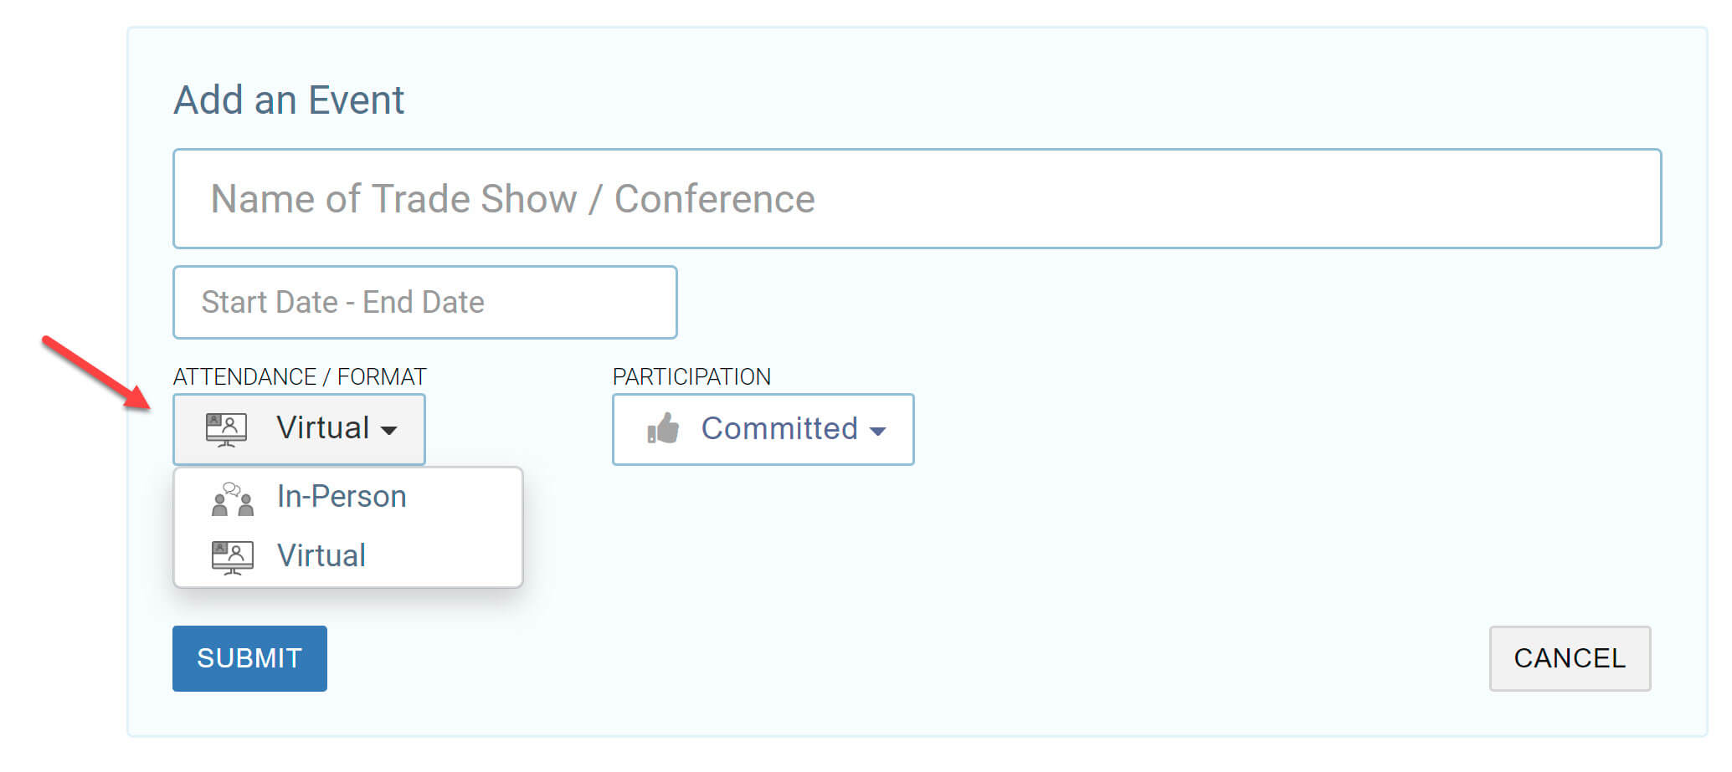Expand the caret next to Virtual
The width and height of the screenshot is (1732, 772).
(388, 431)
